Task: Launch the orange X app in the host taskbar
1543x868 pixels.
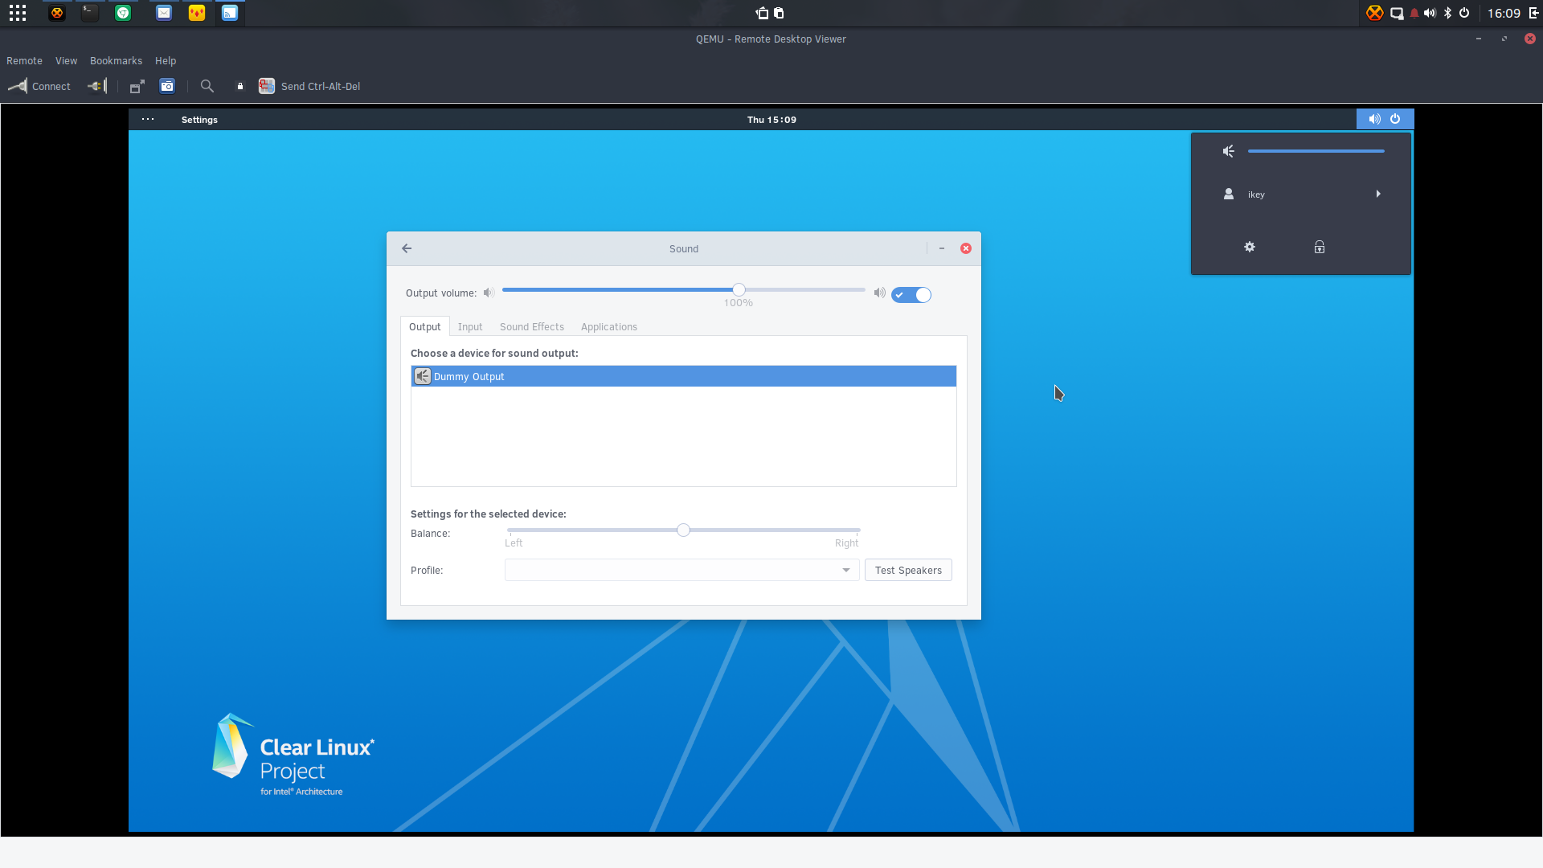Action: pos(56,13)
